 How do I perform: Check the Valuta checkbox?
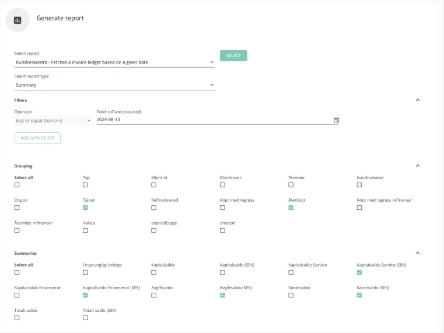pos(85,230)
